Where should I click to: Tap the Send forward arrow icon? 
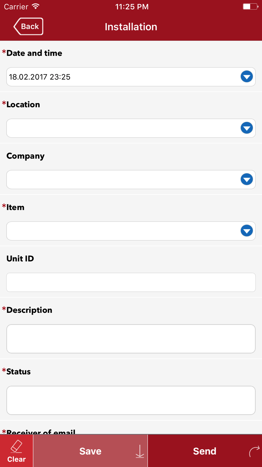click(x=254, y=451)
